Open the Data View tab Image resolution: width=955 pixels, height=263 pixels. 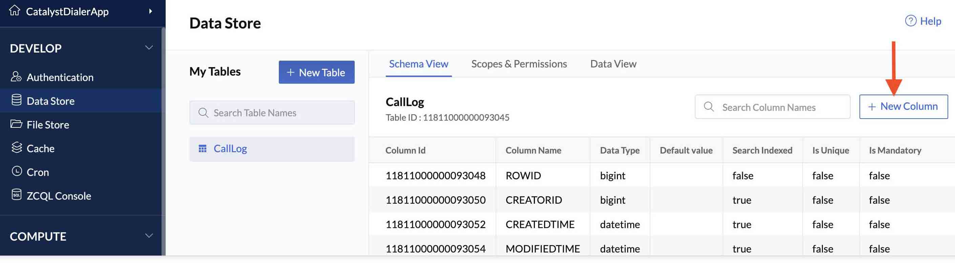(613, 64)
